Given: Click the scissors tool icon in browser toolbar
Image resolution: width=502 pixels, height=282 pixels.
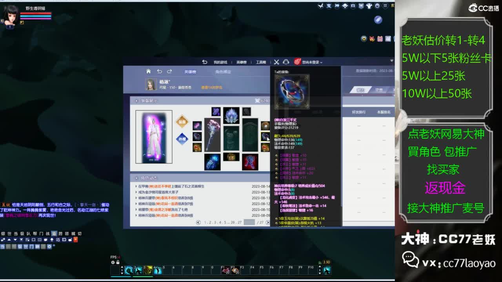Looking at the screenshot, I should (x=276, y=61).
